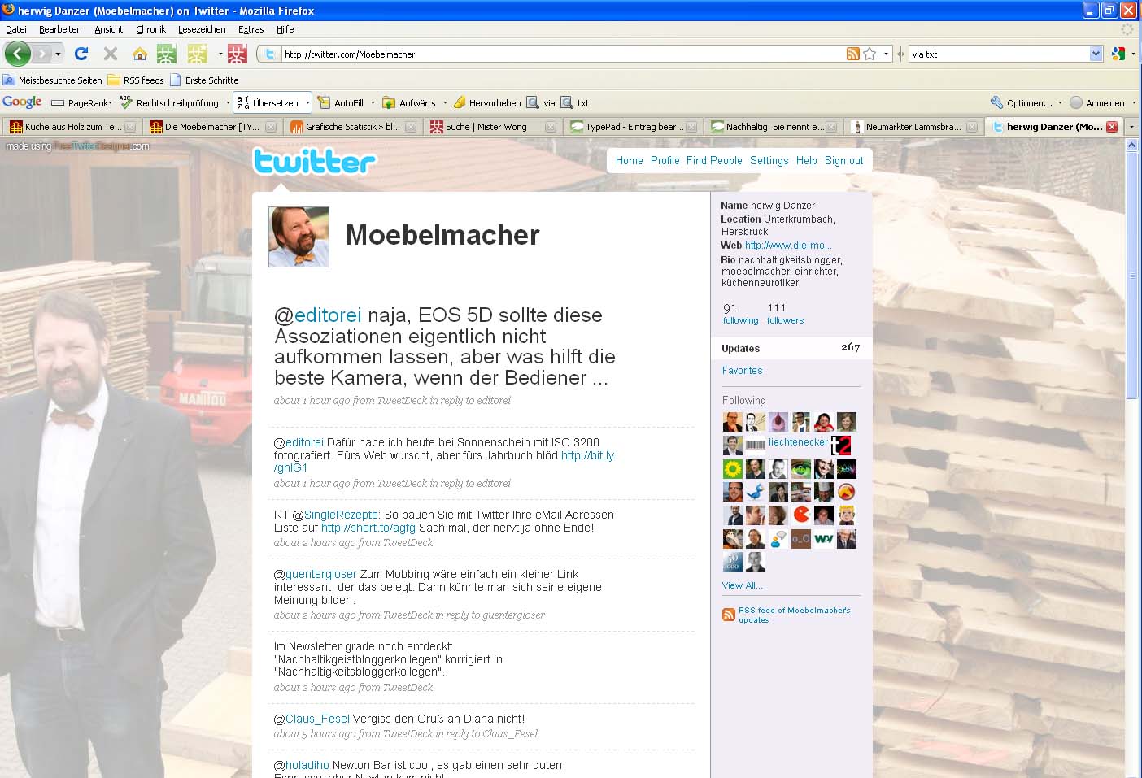Expand the AutoFill dropdown arrow
Viewport: 1142px width, 778px height.
pos(373,103)
